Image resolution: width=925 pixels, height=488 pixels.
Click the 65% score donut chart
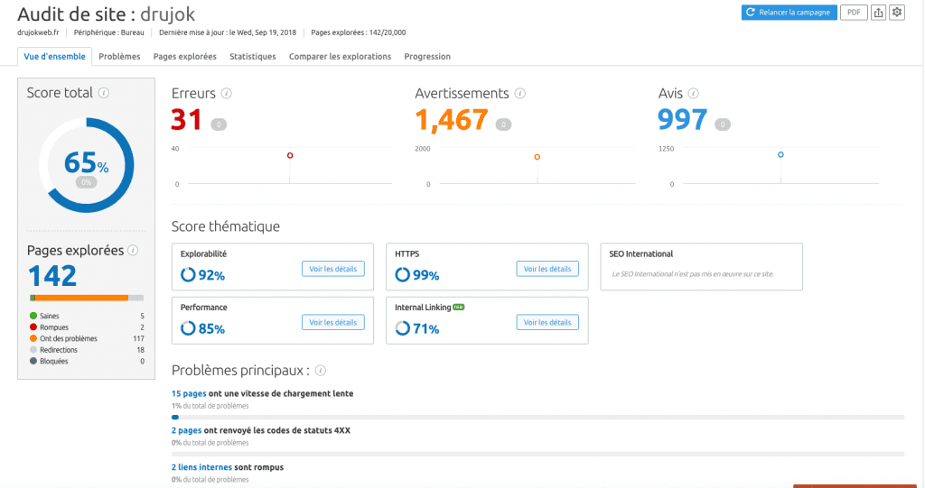[86, 165]
